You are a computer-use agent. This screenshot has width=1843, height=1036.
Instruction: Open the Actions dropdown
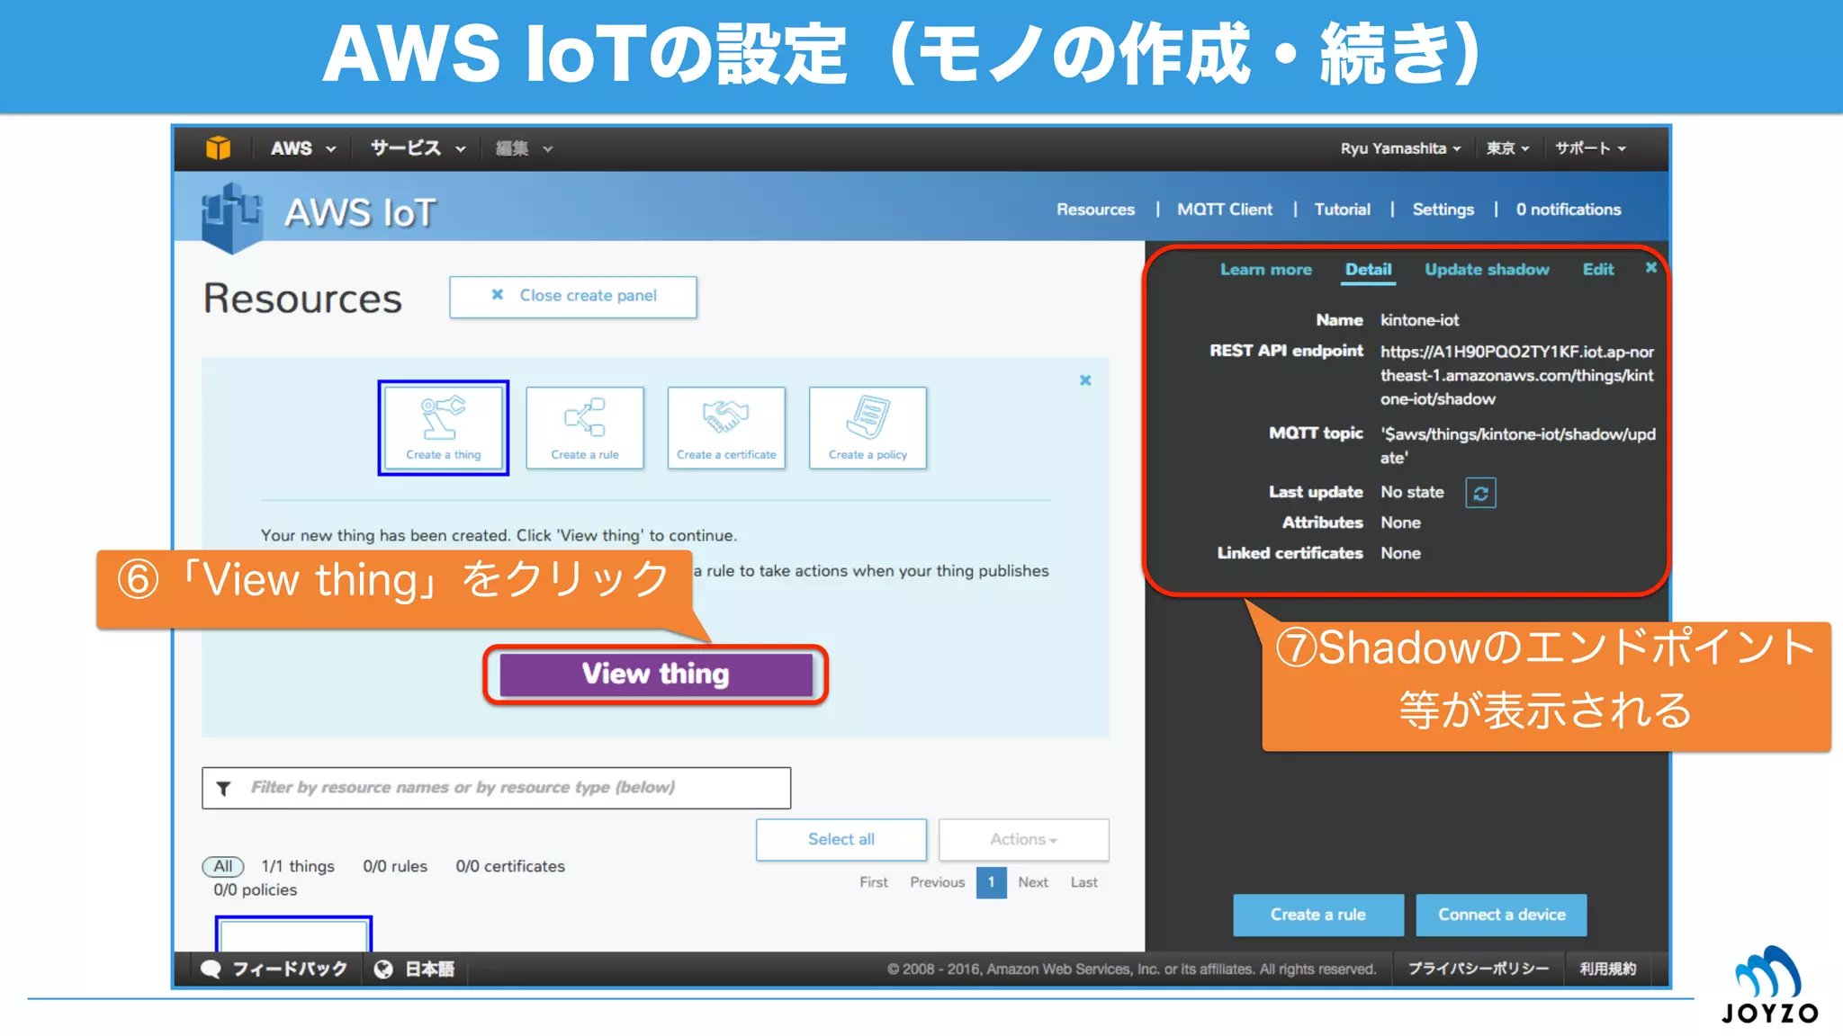tap(1023, 839)
